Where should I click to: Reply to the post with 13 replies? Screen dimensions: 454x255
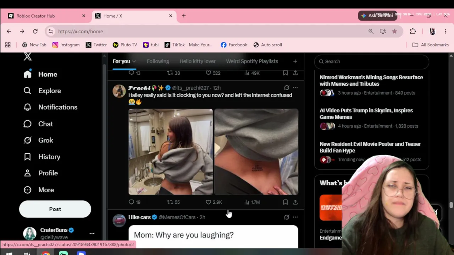[x=134, y=73]
